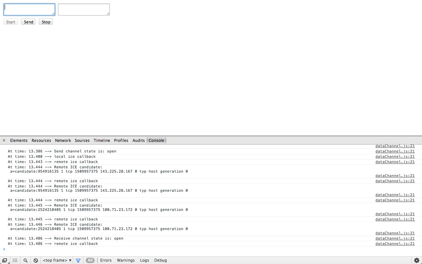Select the All messages filter pill
The image size is (422, 264).
(90, 260)
